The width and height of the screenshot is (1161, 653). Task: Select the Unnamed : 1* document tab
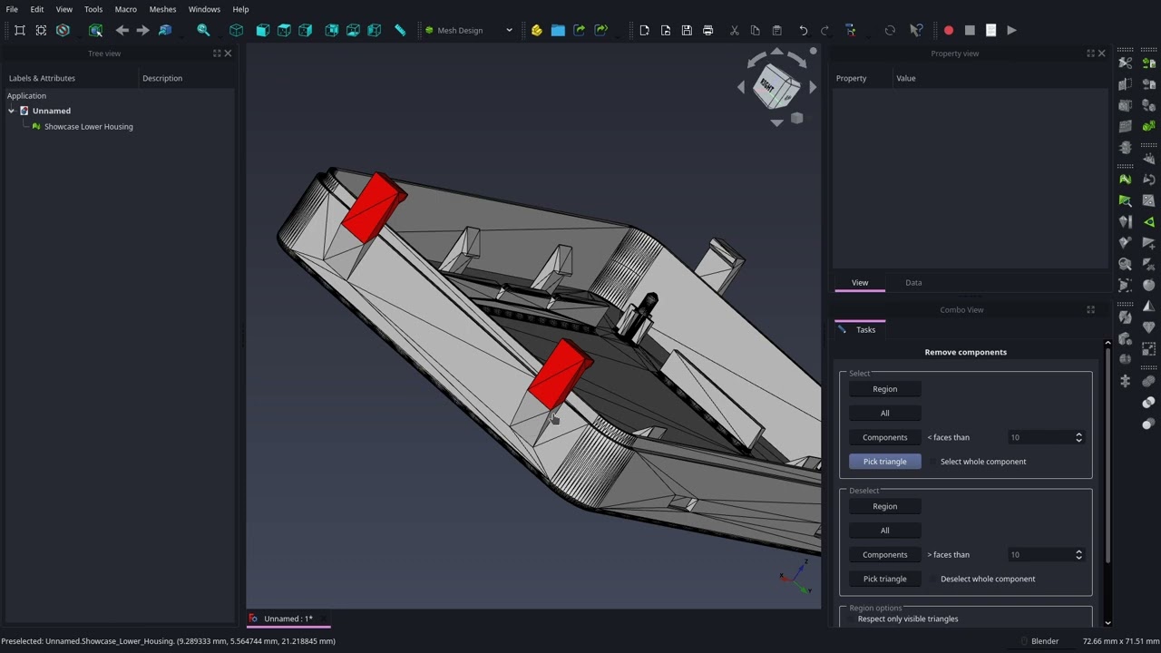(x=288, y=619)
